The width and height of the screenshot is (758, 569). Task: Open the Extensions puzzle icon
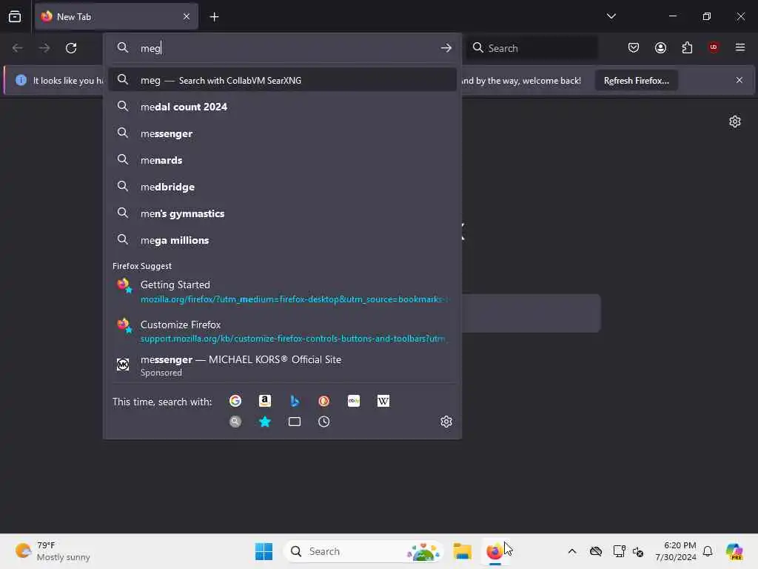pyautogui.click(x=687, y=47)
